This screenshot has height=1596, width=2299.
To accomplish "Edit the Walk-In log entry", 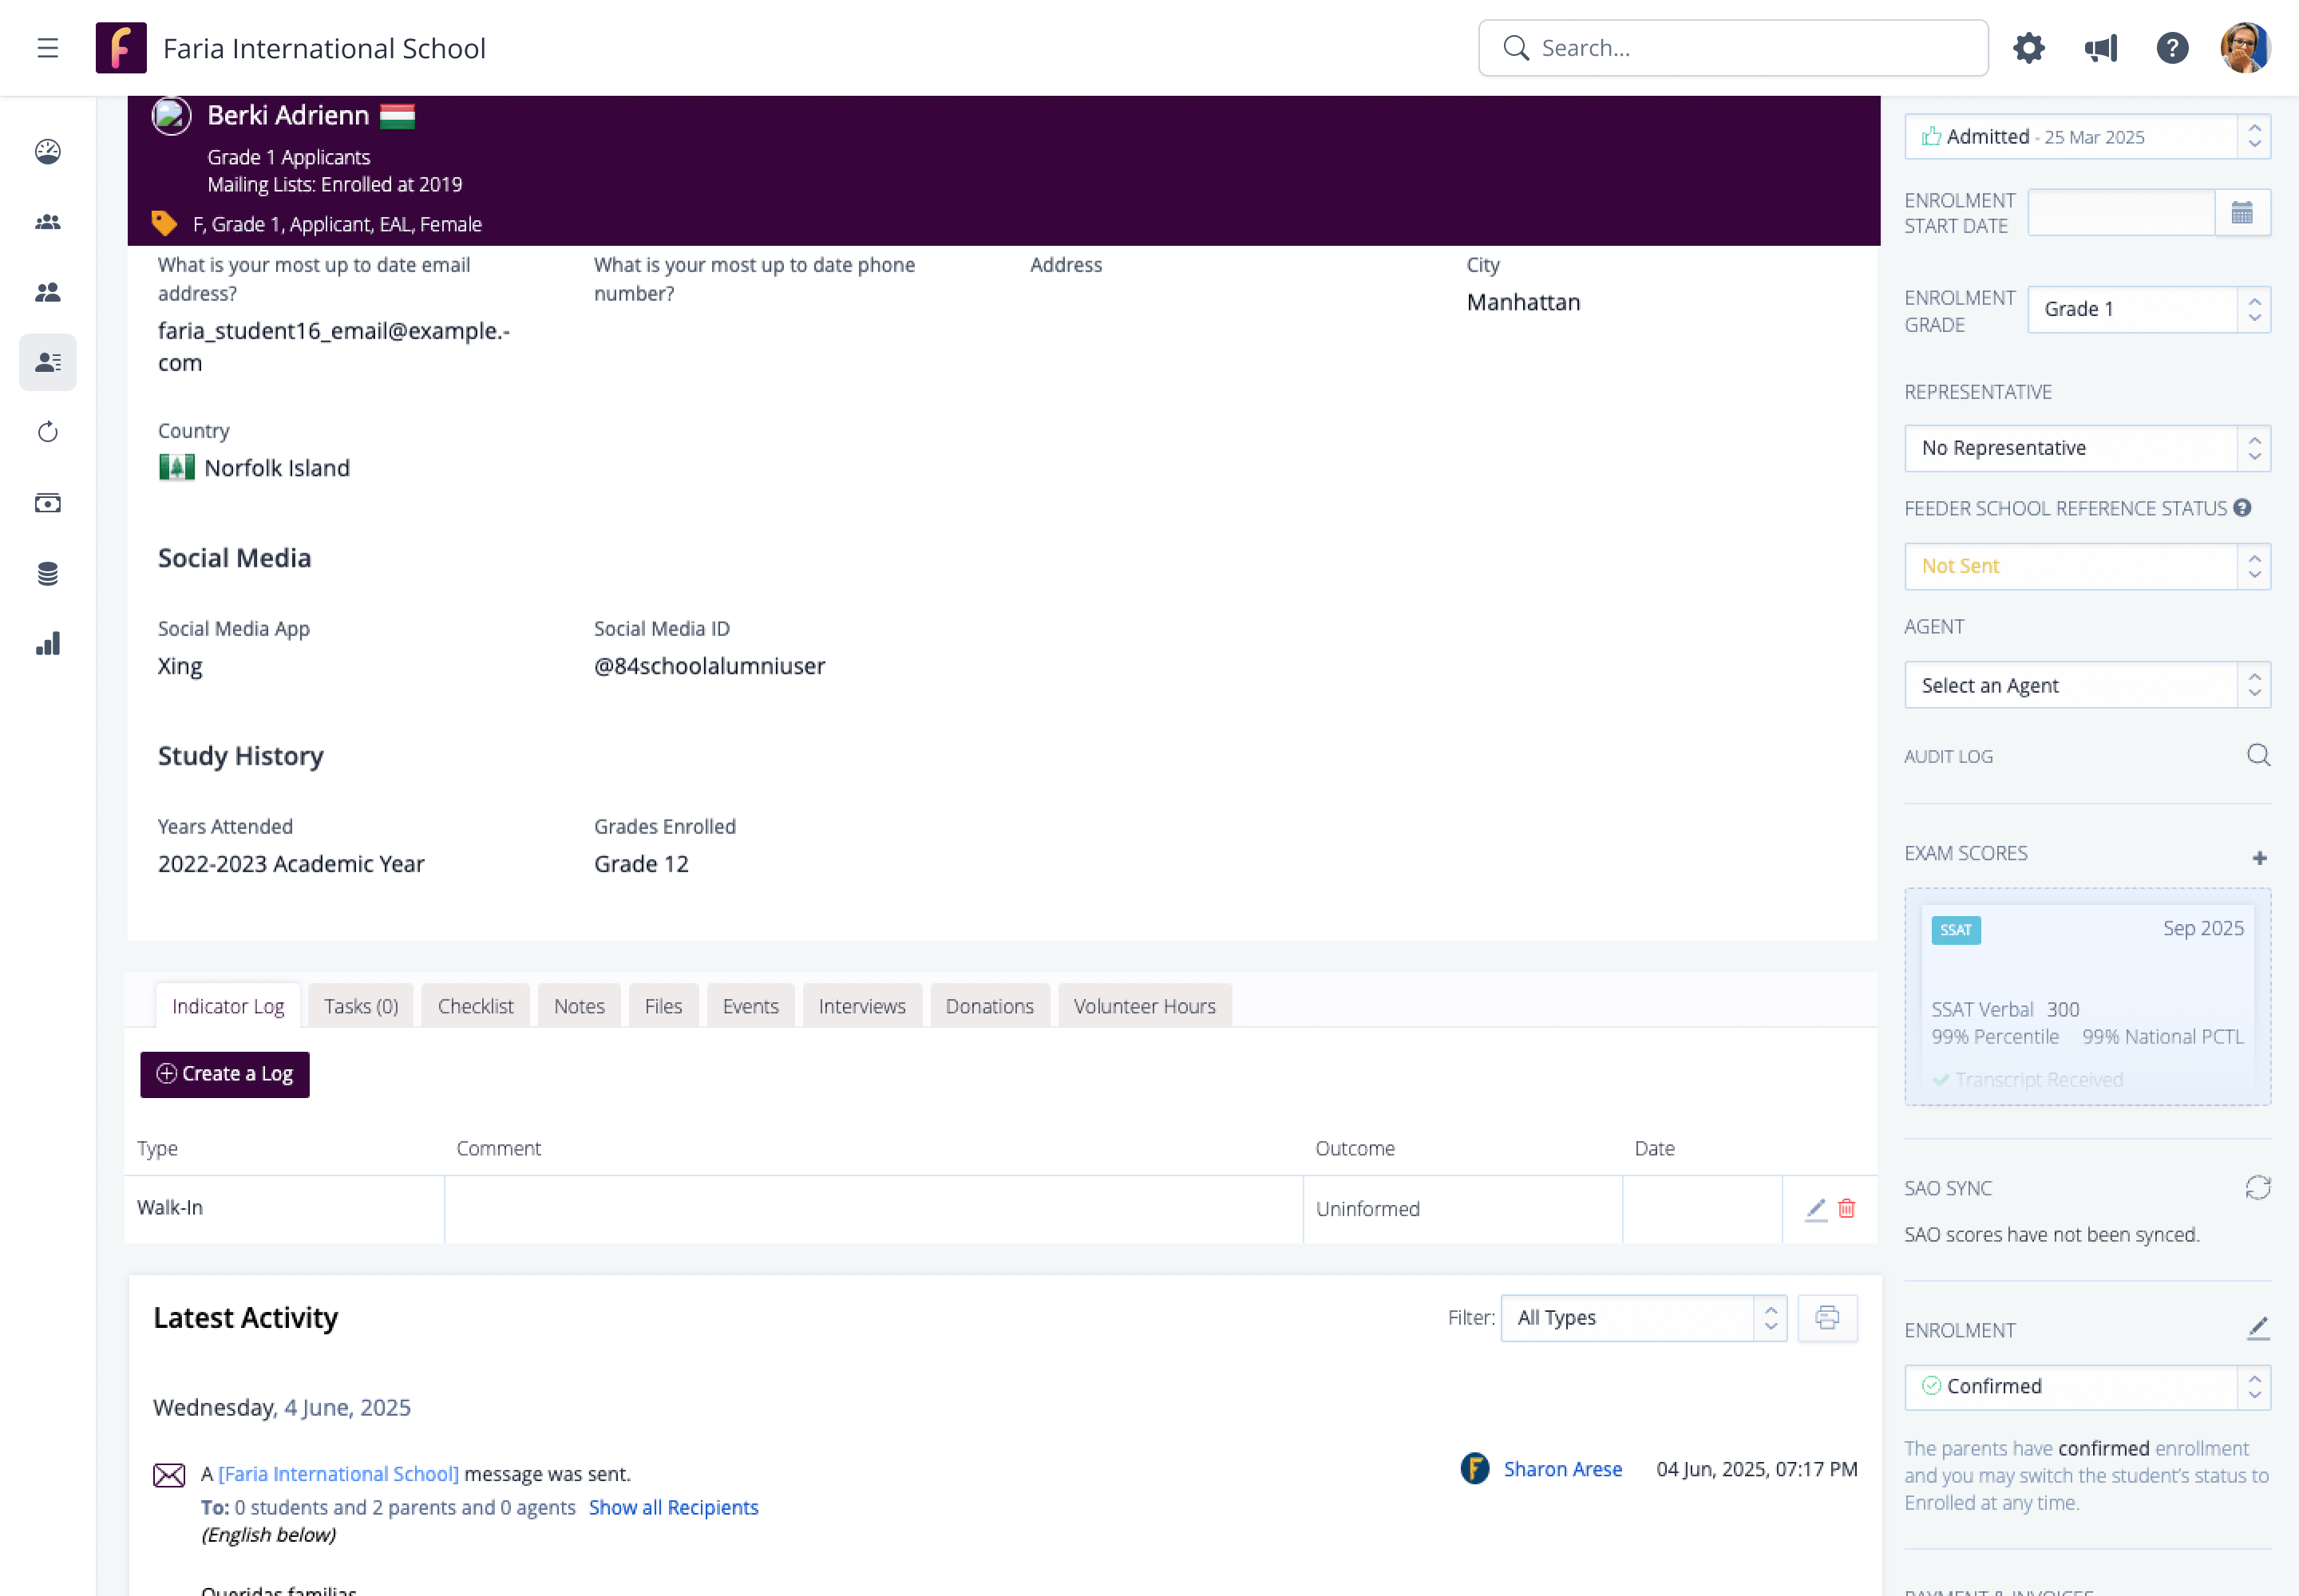I will click(1816, 1208).
